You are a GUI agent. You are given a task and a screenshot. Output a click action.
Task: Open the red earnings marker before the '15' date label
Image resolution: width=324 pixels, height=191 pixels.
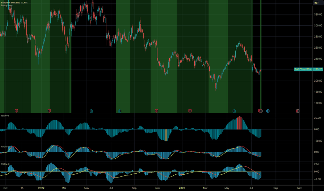point(16,111)
